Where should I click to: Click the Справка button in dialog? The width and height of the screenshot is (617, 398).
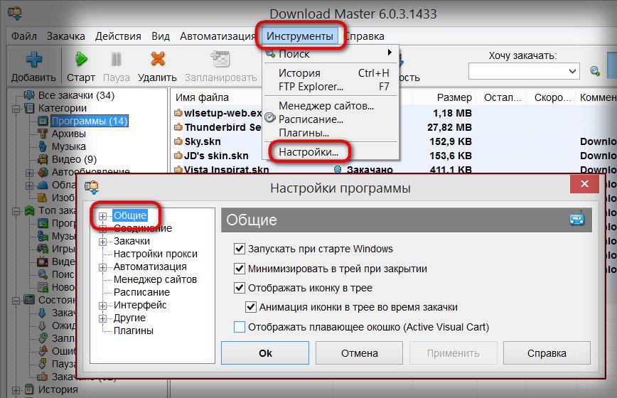point(547,353)
